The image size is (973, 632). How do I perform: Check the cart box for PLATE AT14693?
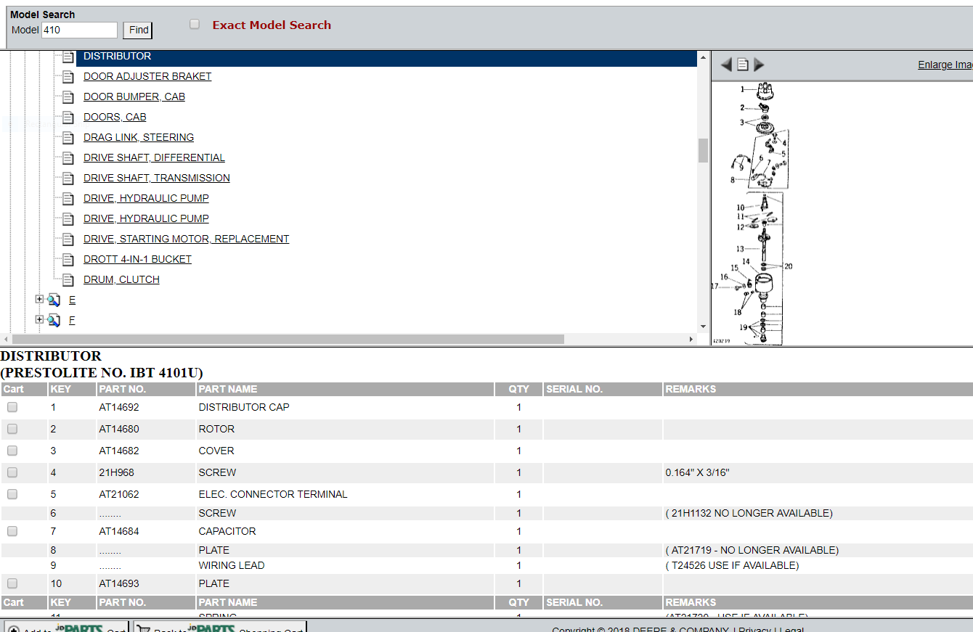click(12, 583)
